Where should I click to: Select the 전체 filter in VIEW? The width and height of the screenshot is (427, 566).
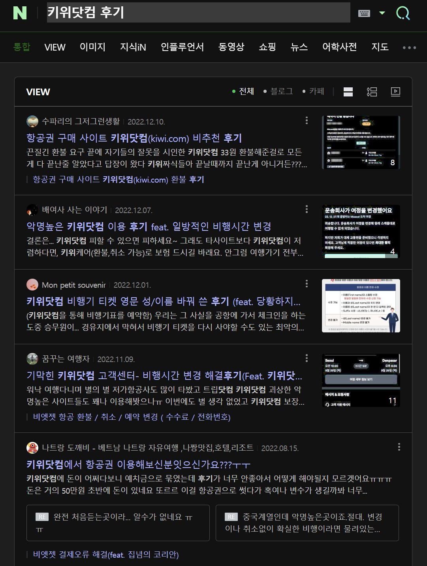[243, 91]
